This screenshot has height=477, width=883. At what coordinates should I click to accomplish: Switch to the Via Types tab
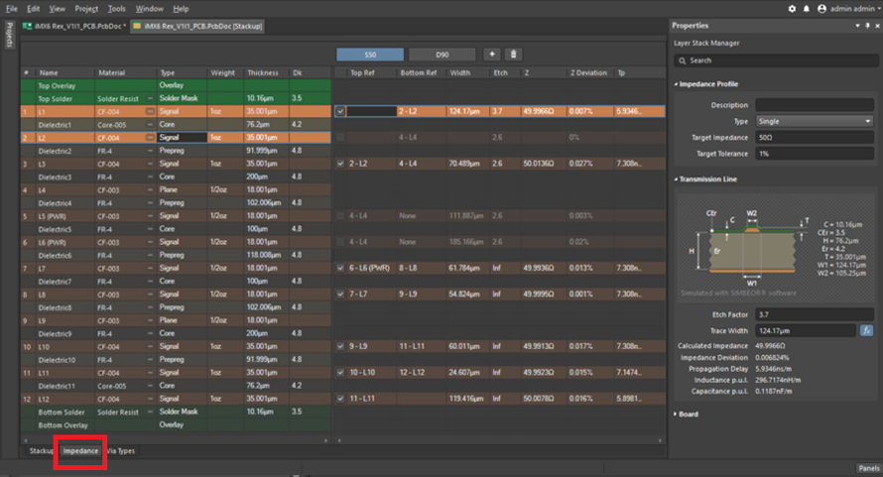120,450
